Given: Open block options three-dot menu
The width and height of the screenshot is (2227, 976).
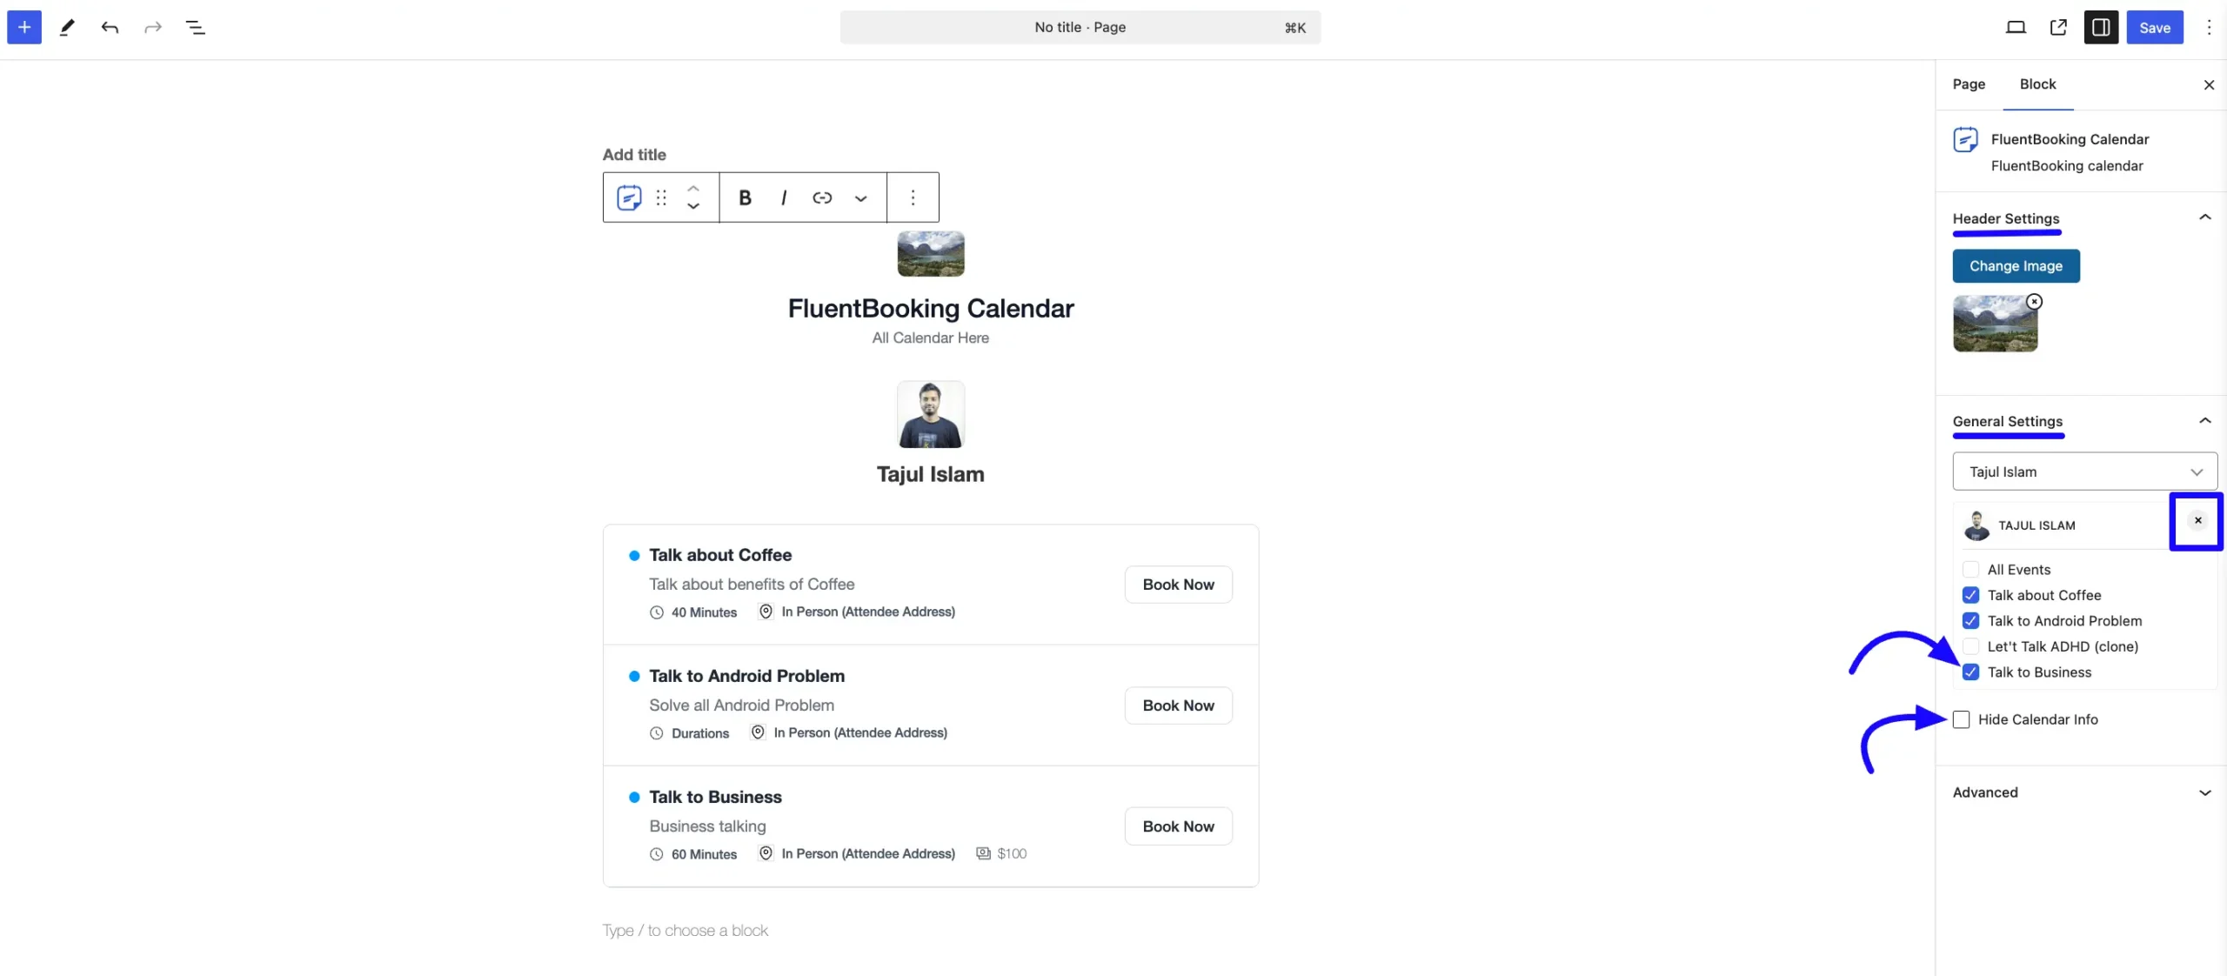Looking at the screenshot, I should point(913,197).
